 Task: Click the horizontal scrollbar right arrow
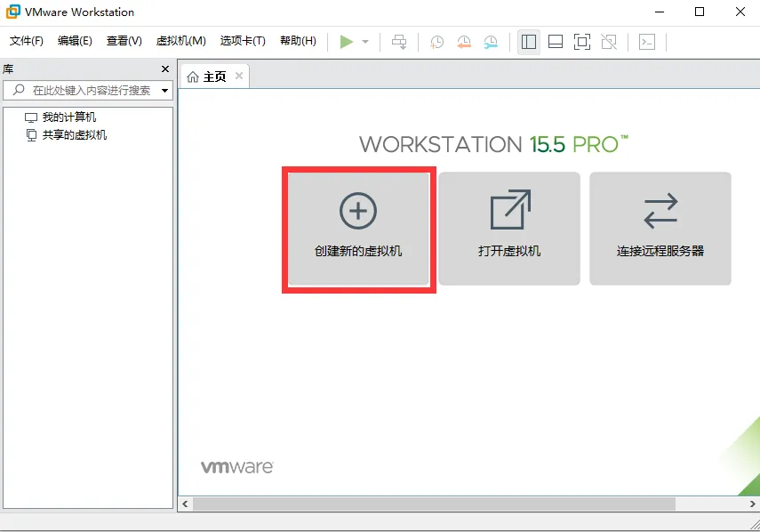[752, 504]
